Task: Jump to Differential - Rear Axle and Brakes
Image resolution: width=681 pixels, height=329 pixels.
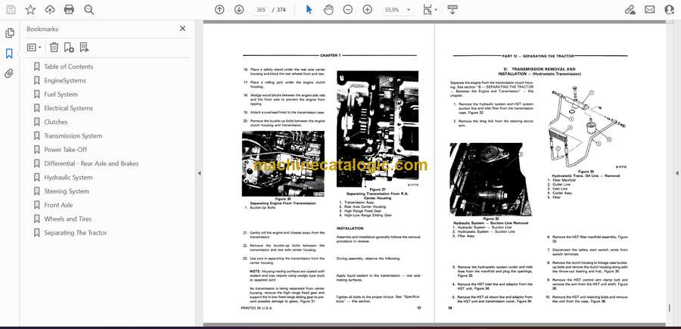Action: coord(92,163)
